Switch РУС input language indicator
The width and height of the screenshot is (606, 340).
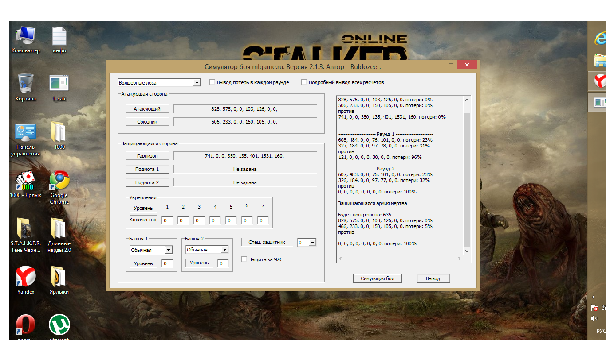pos(601,331)
